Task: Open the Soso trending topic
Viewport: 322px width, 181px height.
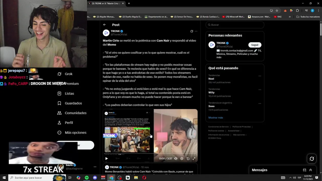Action: (x=212, y=106)
